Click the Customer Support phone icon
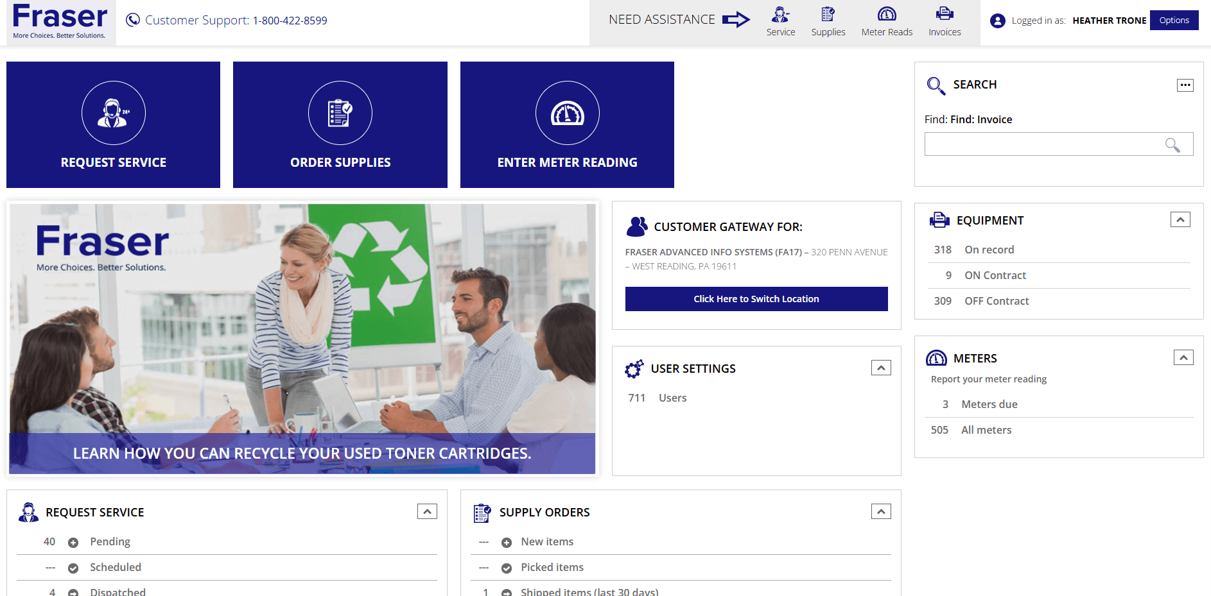The height and width of the screenshot is (596, 1211). (133, 20)
